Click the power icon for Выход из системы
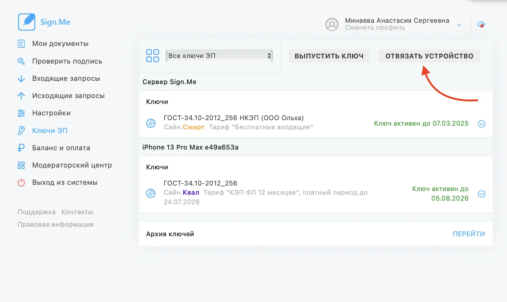This screenshot has height=302, width=507. click(x=21, y=183)
